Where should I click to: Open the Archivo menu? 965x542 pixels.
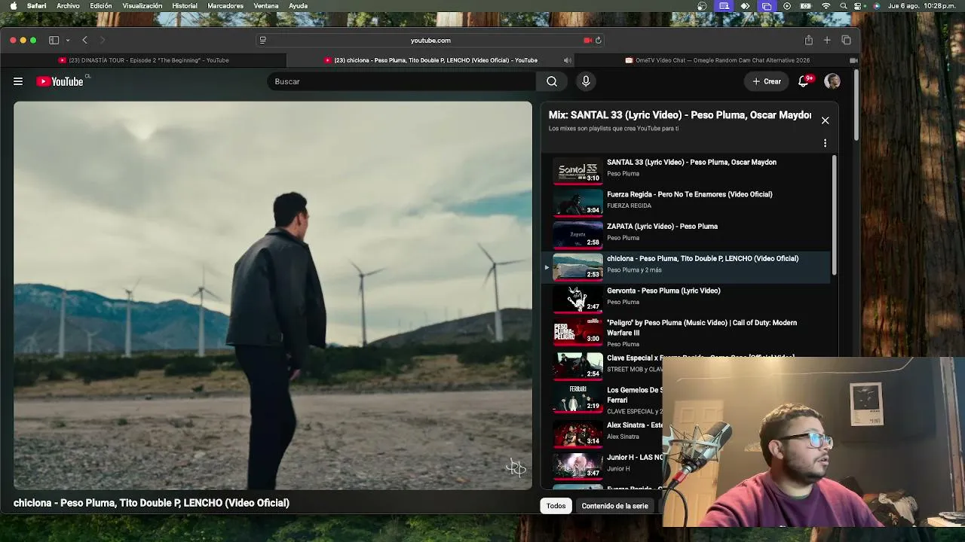pos(68,6)
